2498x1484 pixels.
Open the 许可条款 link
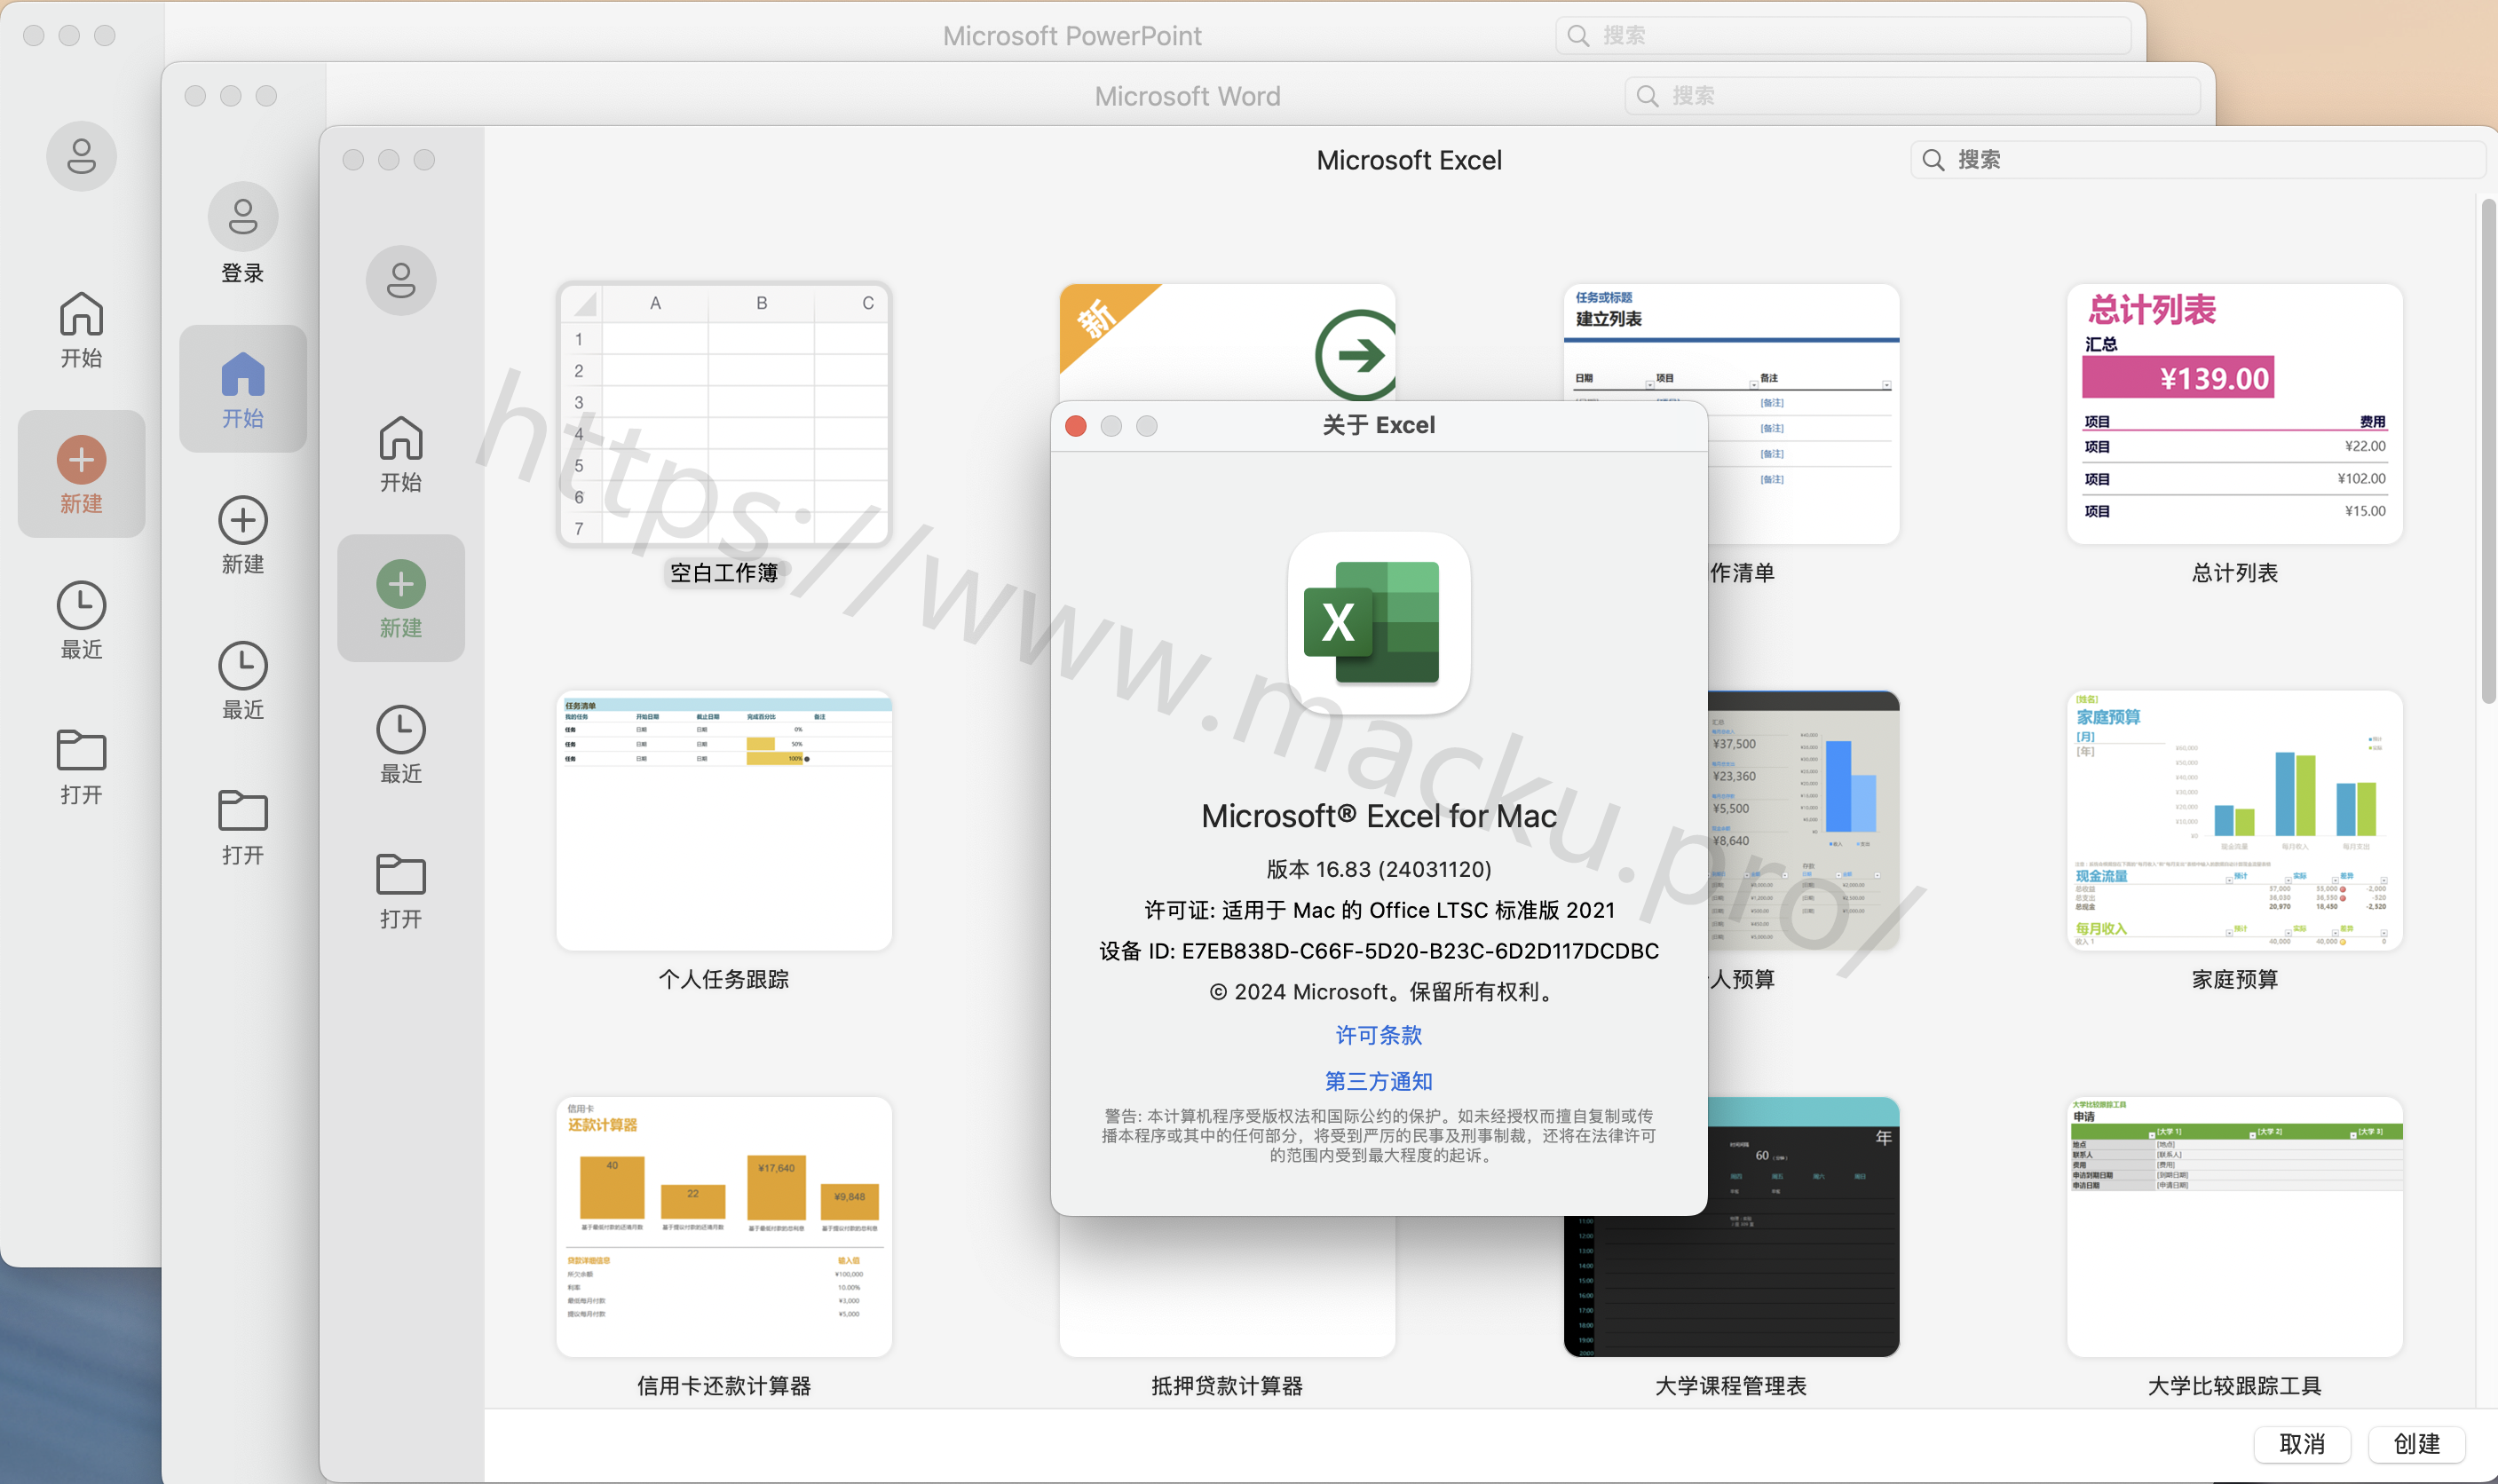pos(1379,1035)
